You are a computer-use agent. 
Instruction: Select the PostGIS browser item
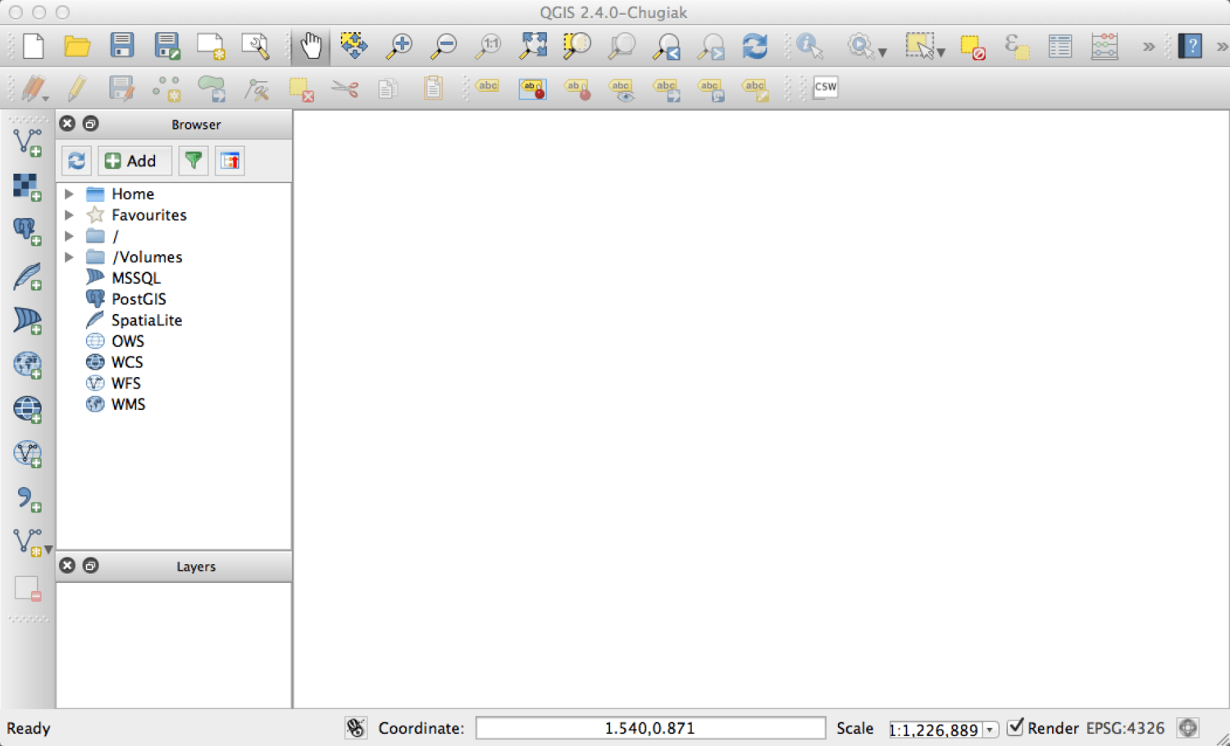pos(139,299)
